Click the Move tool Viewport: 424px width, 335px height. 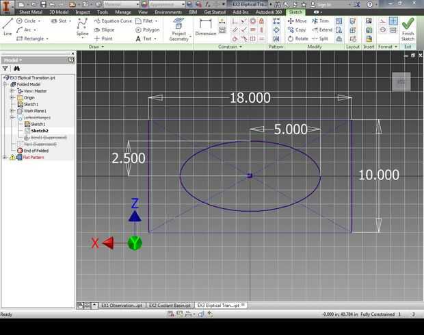pyautogui.click(x=297, y=21)
